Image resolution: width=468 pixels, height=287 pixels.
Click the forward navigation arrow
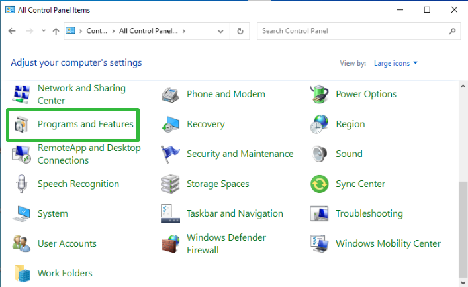tap(30, 30)
